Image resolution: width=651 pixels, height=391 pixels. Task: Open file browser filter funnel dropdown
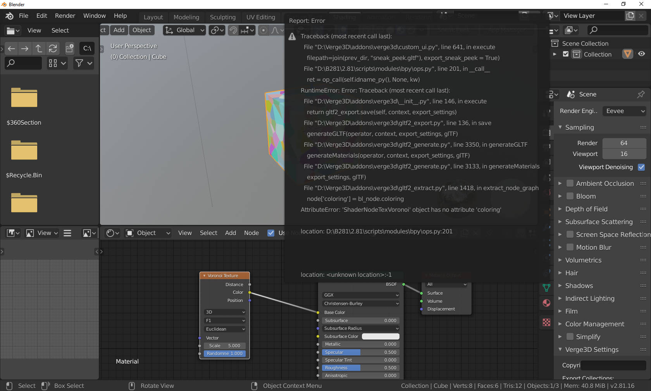pyautogui.click(x=84, y=63)
